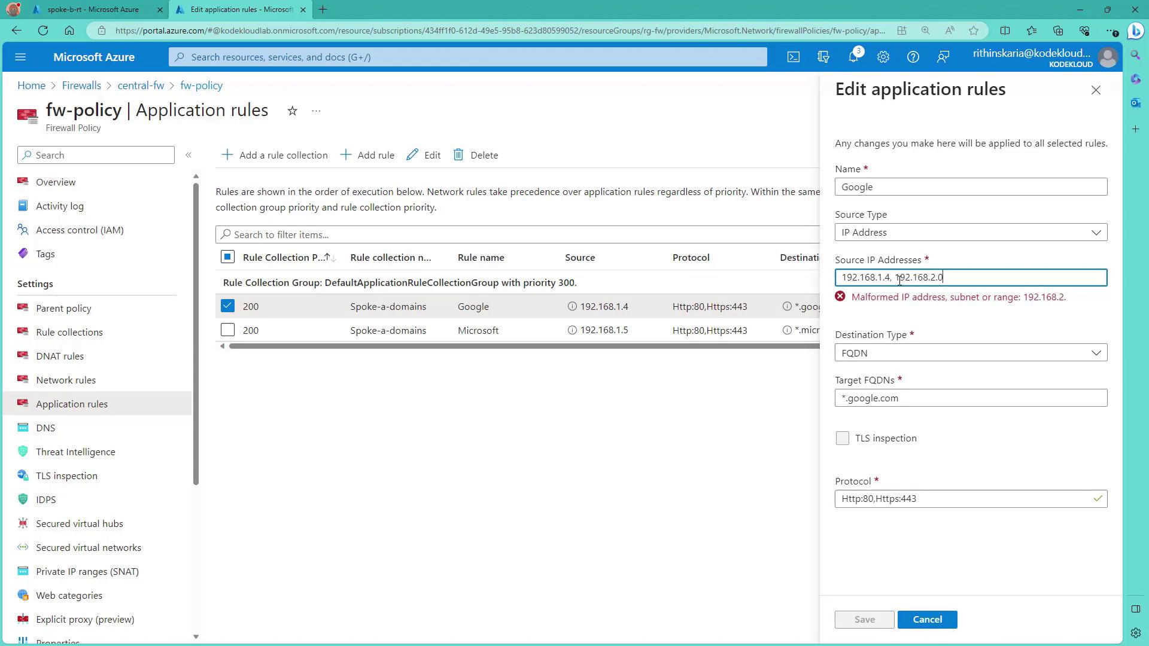
Task: Favorite fw-policy with the star icon
Action: click(292, 111)
